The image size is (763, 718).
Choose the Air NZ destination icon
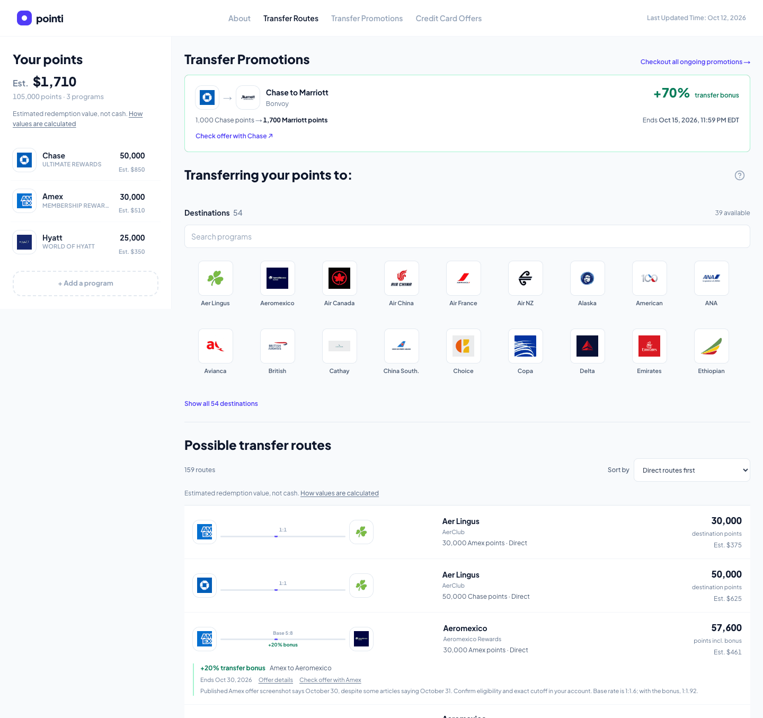pos(526,278)
